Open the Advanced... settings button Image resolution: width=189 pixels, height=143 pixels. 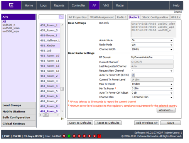[x=166, y=110]
